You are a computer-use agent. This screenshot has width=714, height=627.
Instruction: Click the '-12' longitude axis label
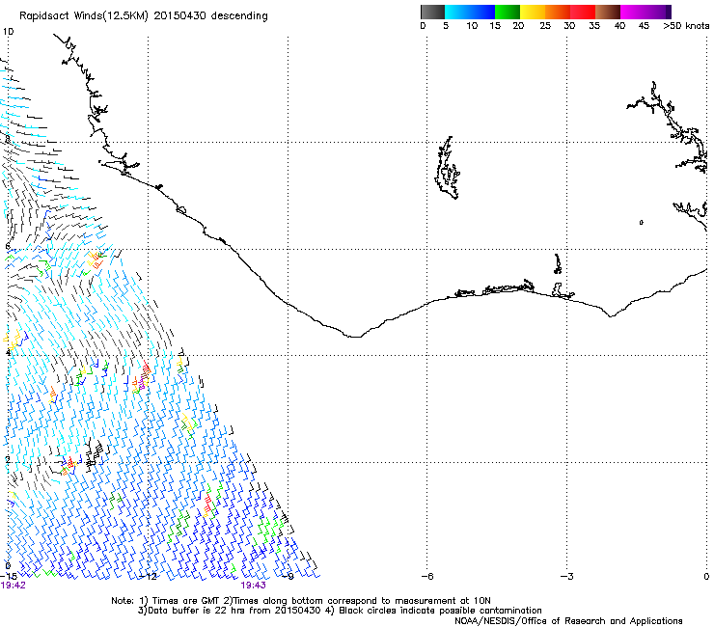coord(148,577)
